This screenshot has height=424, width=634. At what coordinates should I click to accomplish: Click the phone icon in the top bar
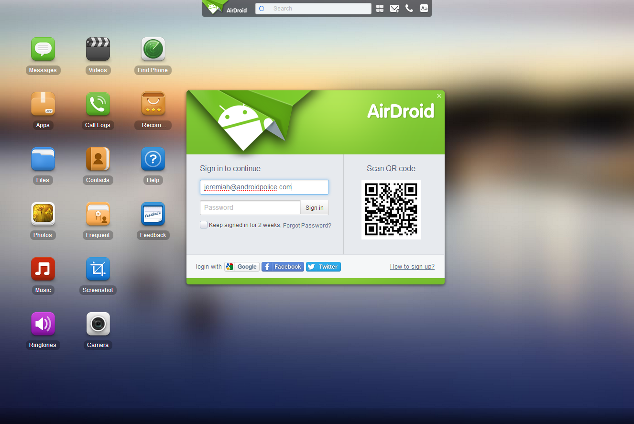[409, 8]
